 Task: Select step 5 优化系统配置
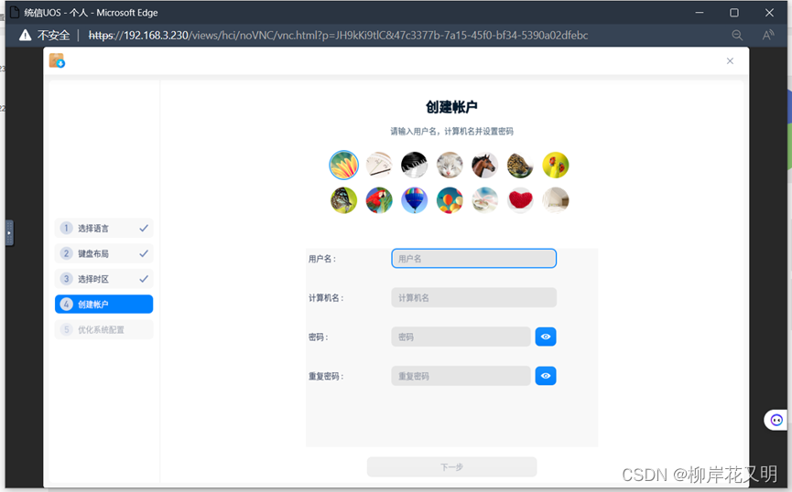pos(104,329)
